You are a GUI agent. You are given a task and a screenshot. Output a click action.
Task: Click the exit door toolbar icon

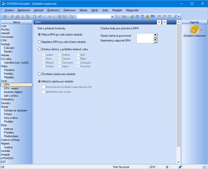[5, 17]
